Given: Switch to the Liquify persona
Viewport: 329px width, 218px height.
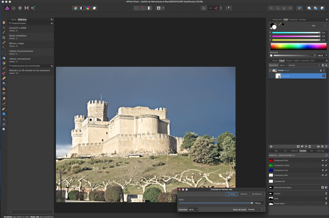Looking at the screenshot, I should point(13,8).
